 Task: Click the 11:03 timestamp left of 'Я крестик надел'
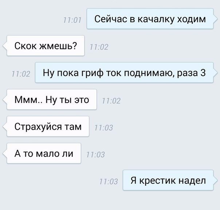(x=109, y=182)
